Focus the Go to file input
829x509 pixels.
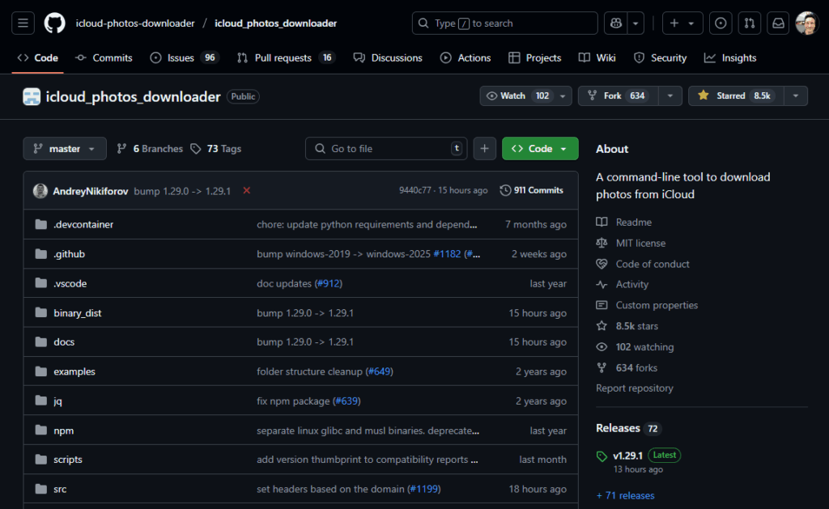click(386, 149)
